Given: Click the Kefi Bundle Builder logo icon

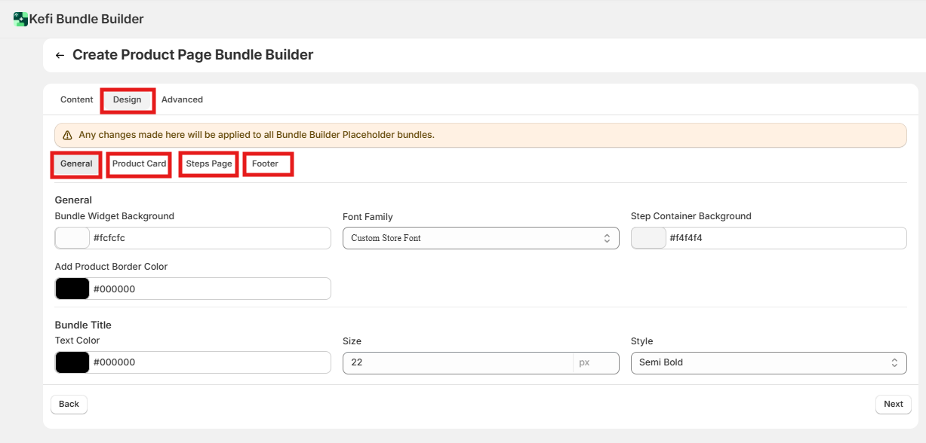Looking at the screenshot, I should 20,20.
